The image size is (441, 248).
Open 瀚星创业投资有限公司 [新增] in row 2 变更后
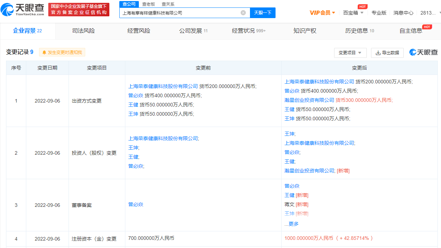[x=309, y=171]
